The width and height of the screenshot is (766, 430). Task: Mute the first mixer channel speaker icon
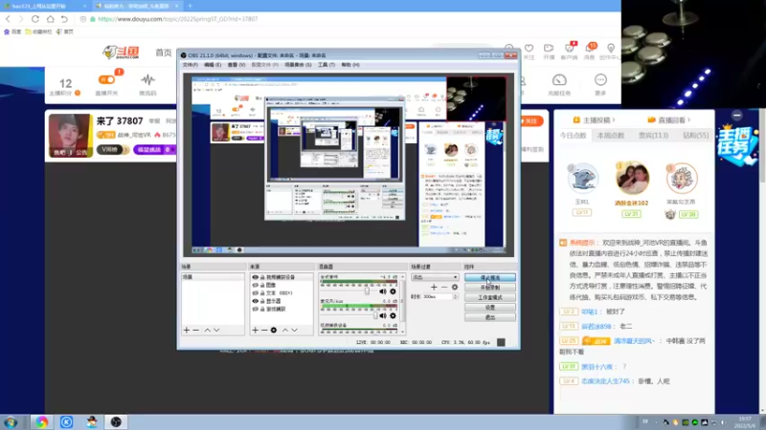pyautogui.click(x=383, y=291)
